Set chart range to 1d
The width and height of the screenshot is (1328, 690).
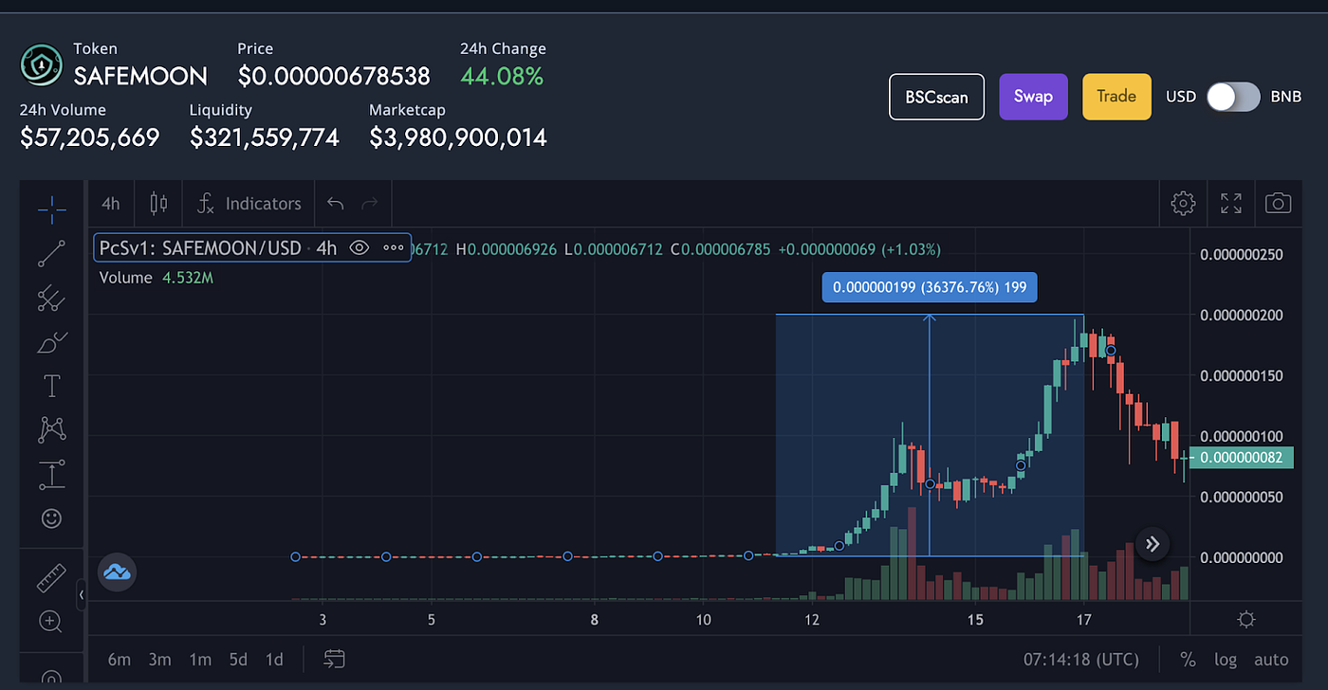274,660
